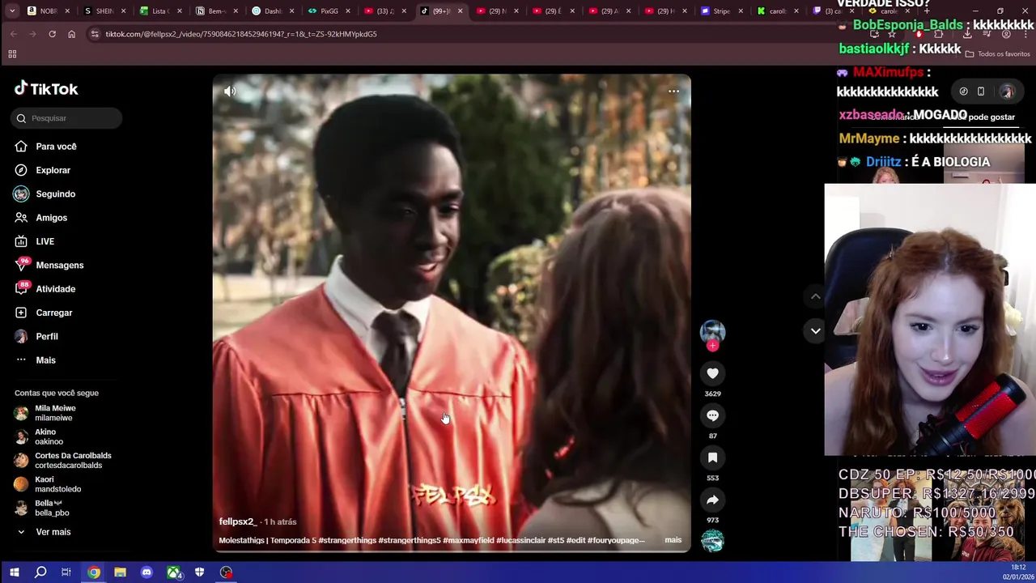Go to next video with down chevron
The width and height of the screenshot is (1036, 583).
point(815,330)
